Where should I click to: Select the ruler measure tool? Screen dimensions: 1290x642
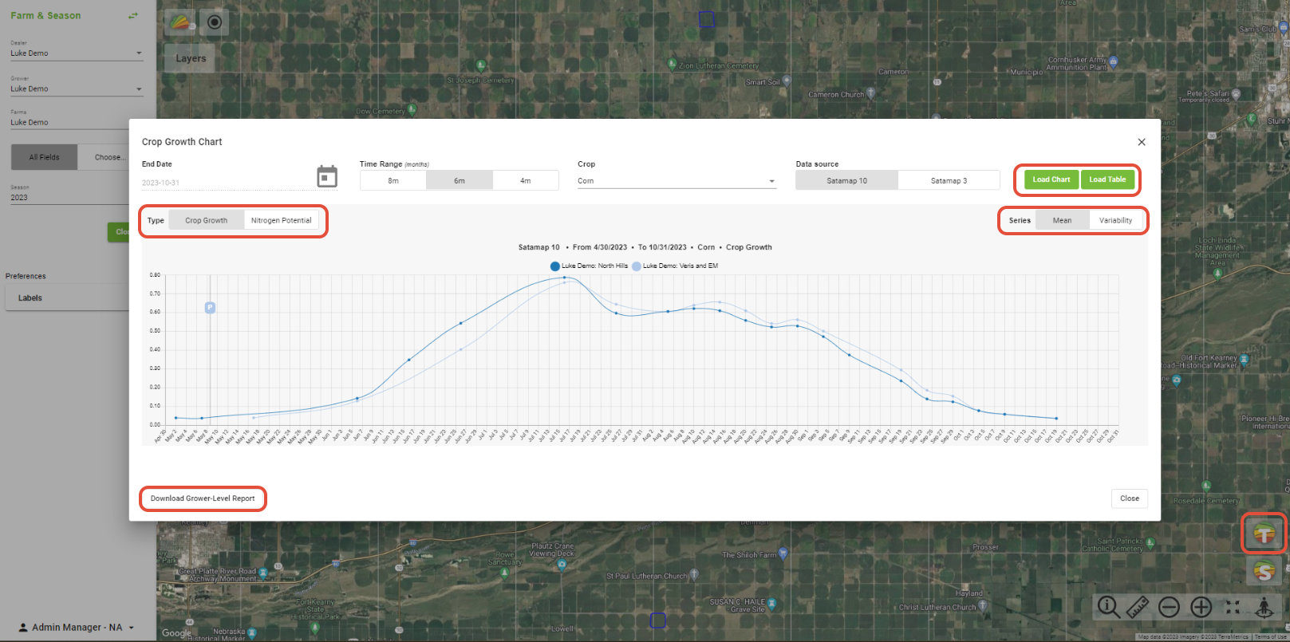pyautogui.click(x=1138, y=608)
